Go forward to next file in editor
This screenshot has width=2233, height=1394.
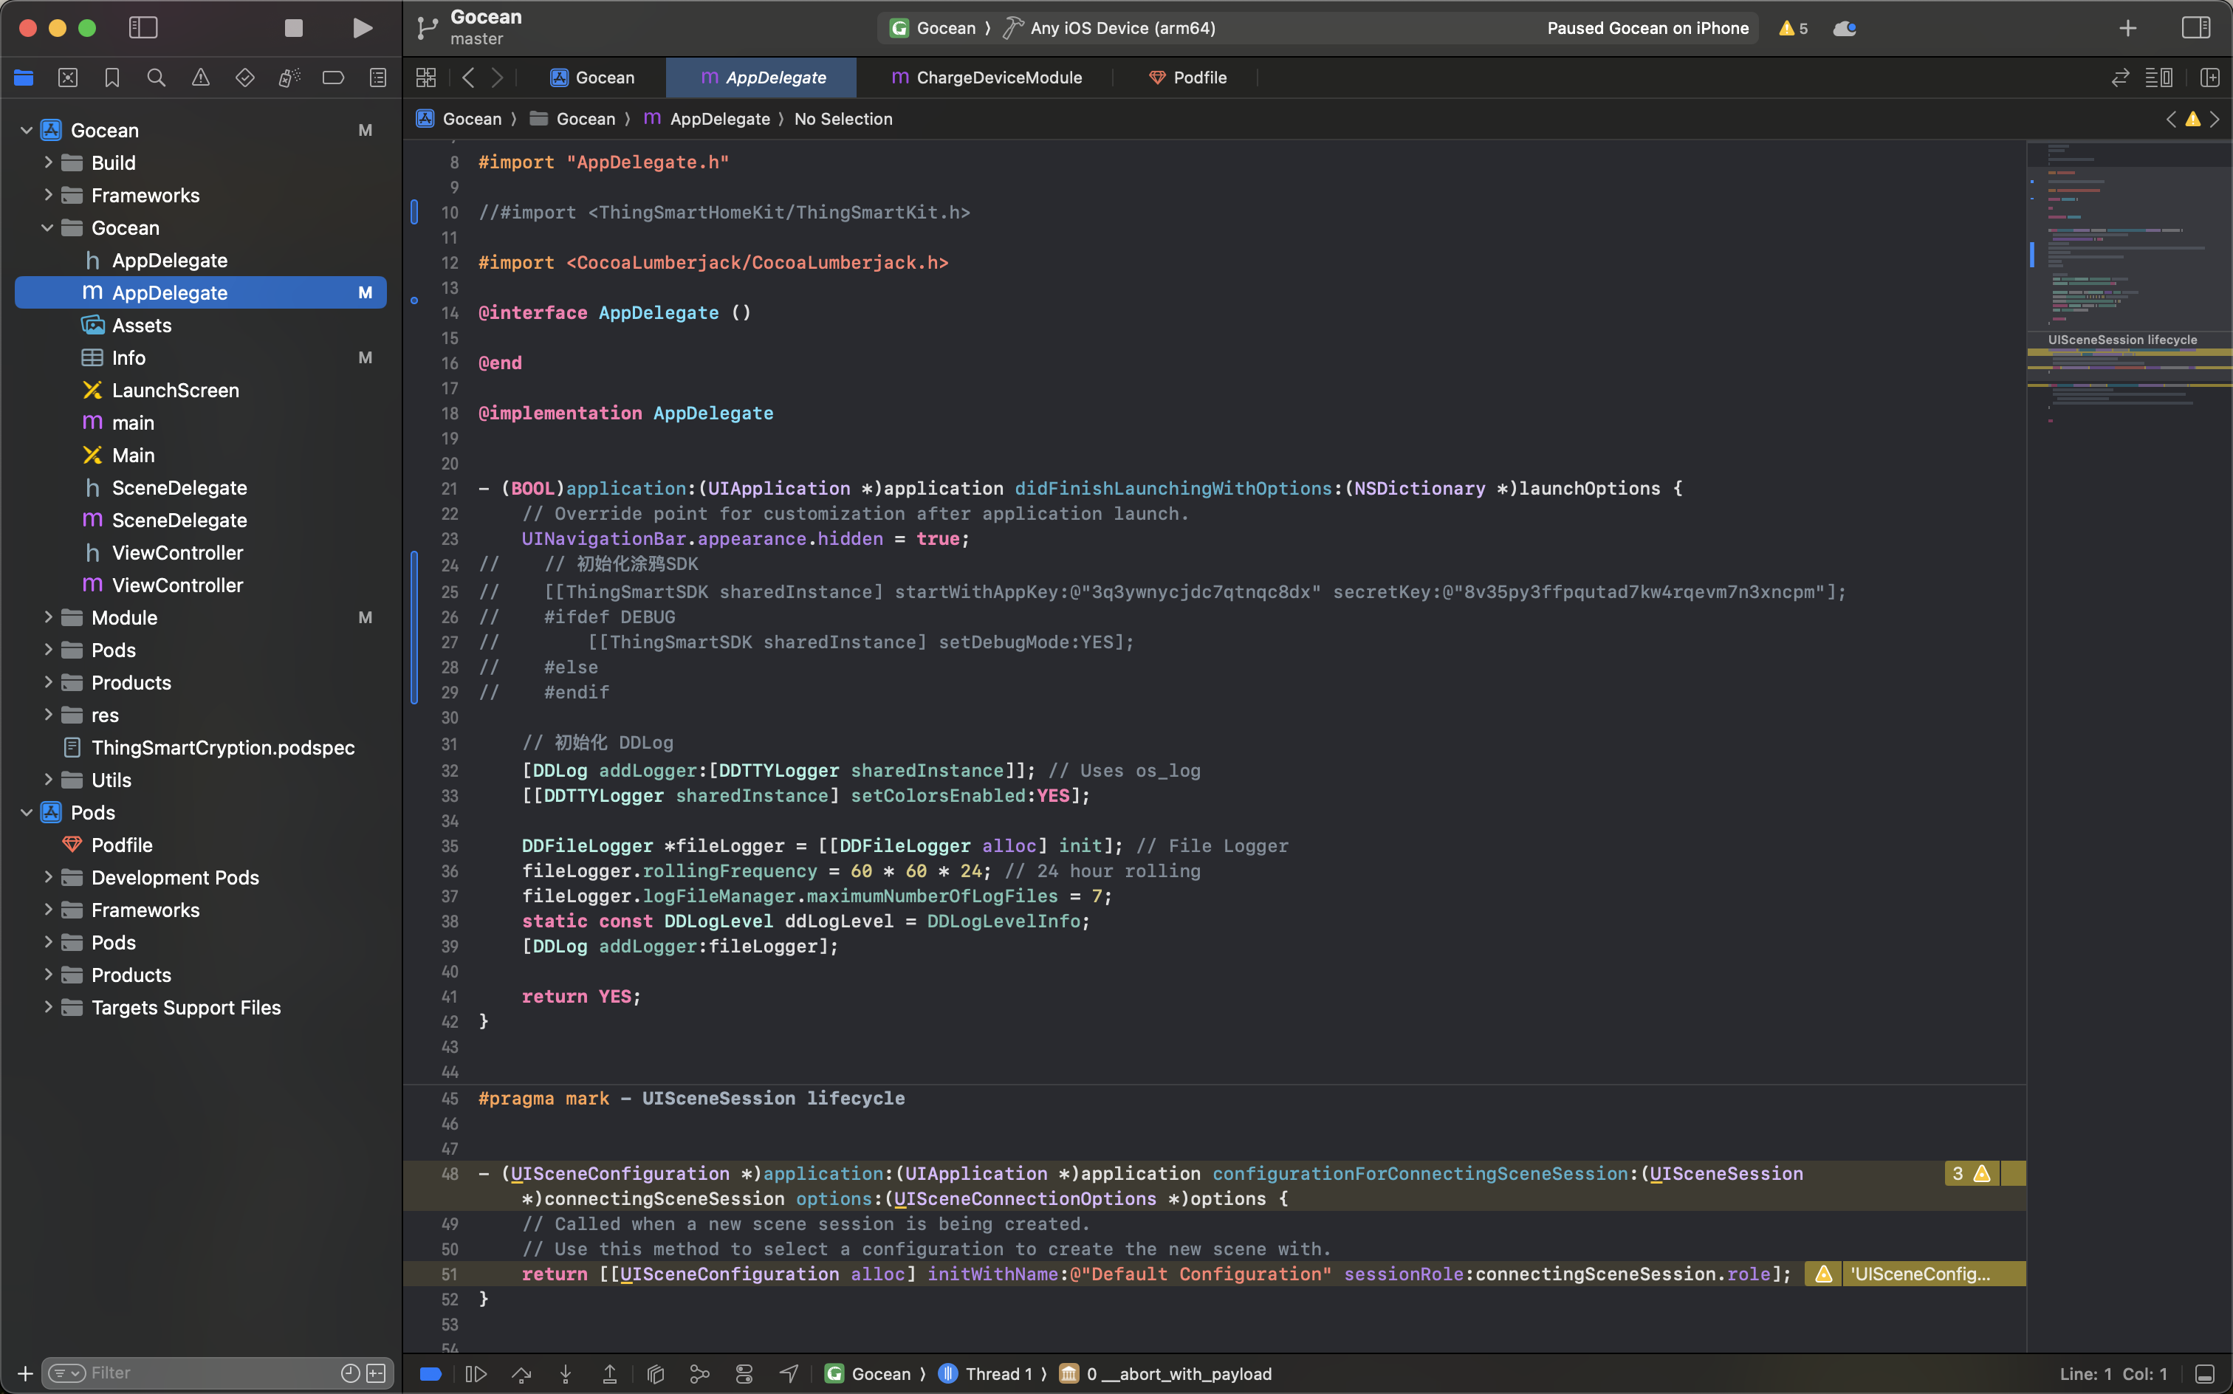point(498,78)
